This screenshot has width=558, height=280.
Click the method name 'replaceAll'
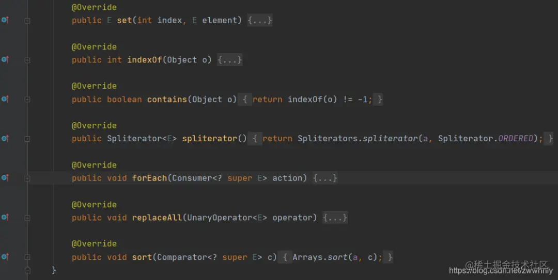coord(157,218)
